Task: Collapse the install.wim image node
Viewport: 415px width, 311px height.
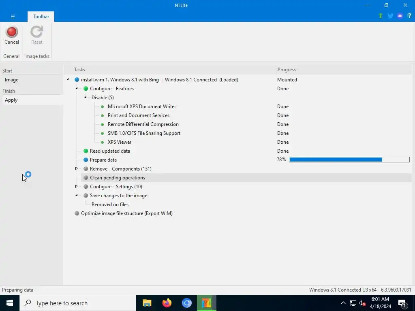Action: (x=68, y=79)
